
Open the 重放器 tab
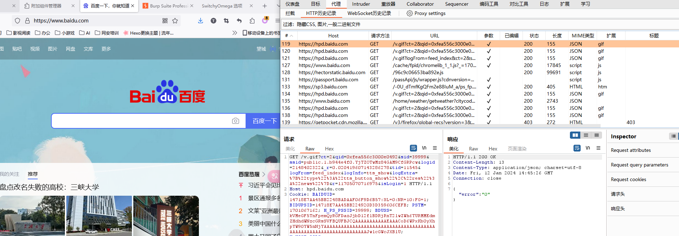coord(388,4)
